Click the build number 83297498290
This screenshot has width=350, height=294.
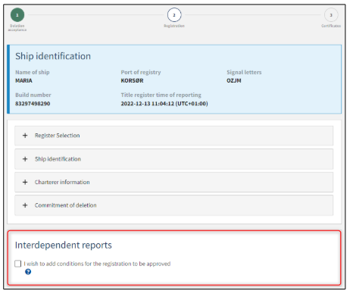click(33, 104)
